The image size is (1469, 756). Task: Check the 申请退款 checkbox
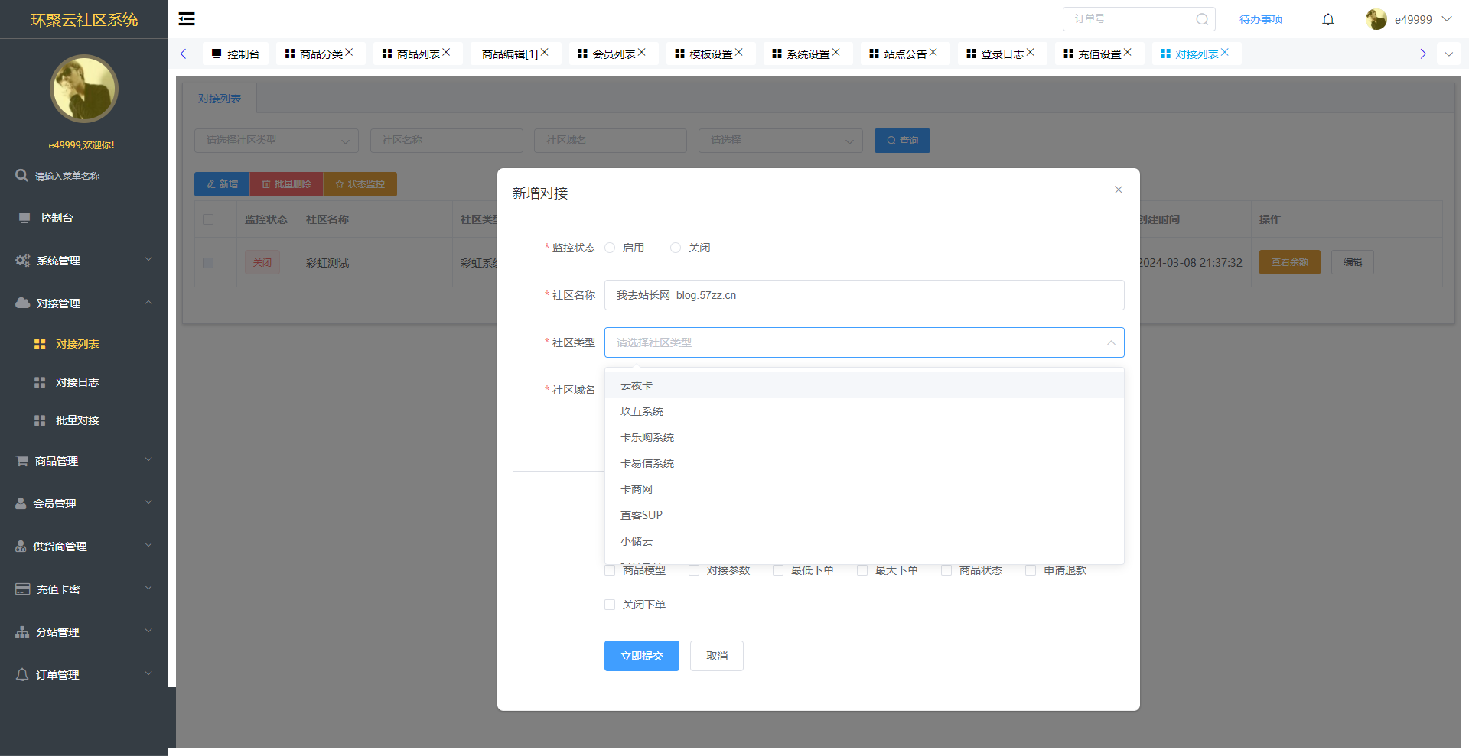[x=1031, y=570]
